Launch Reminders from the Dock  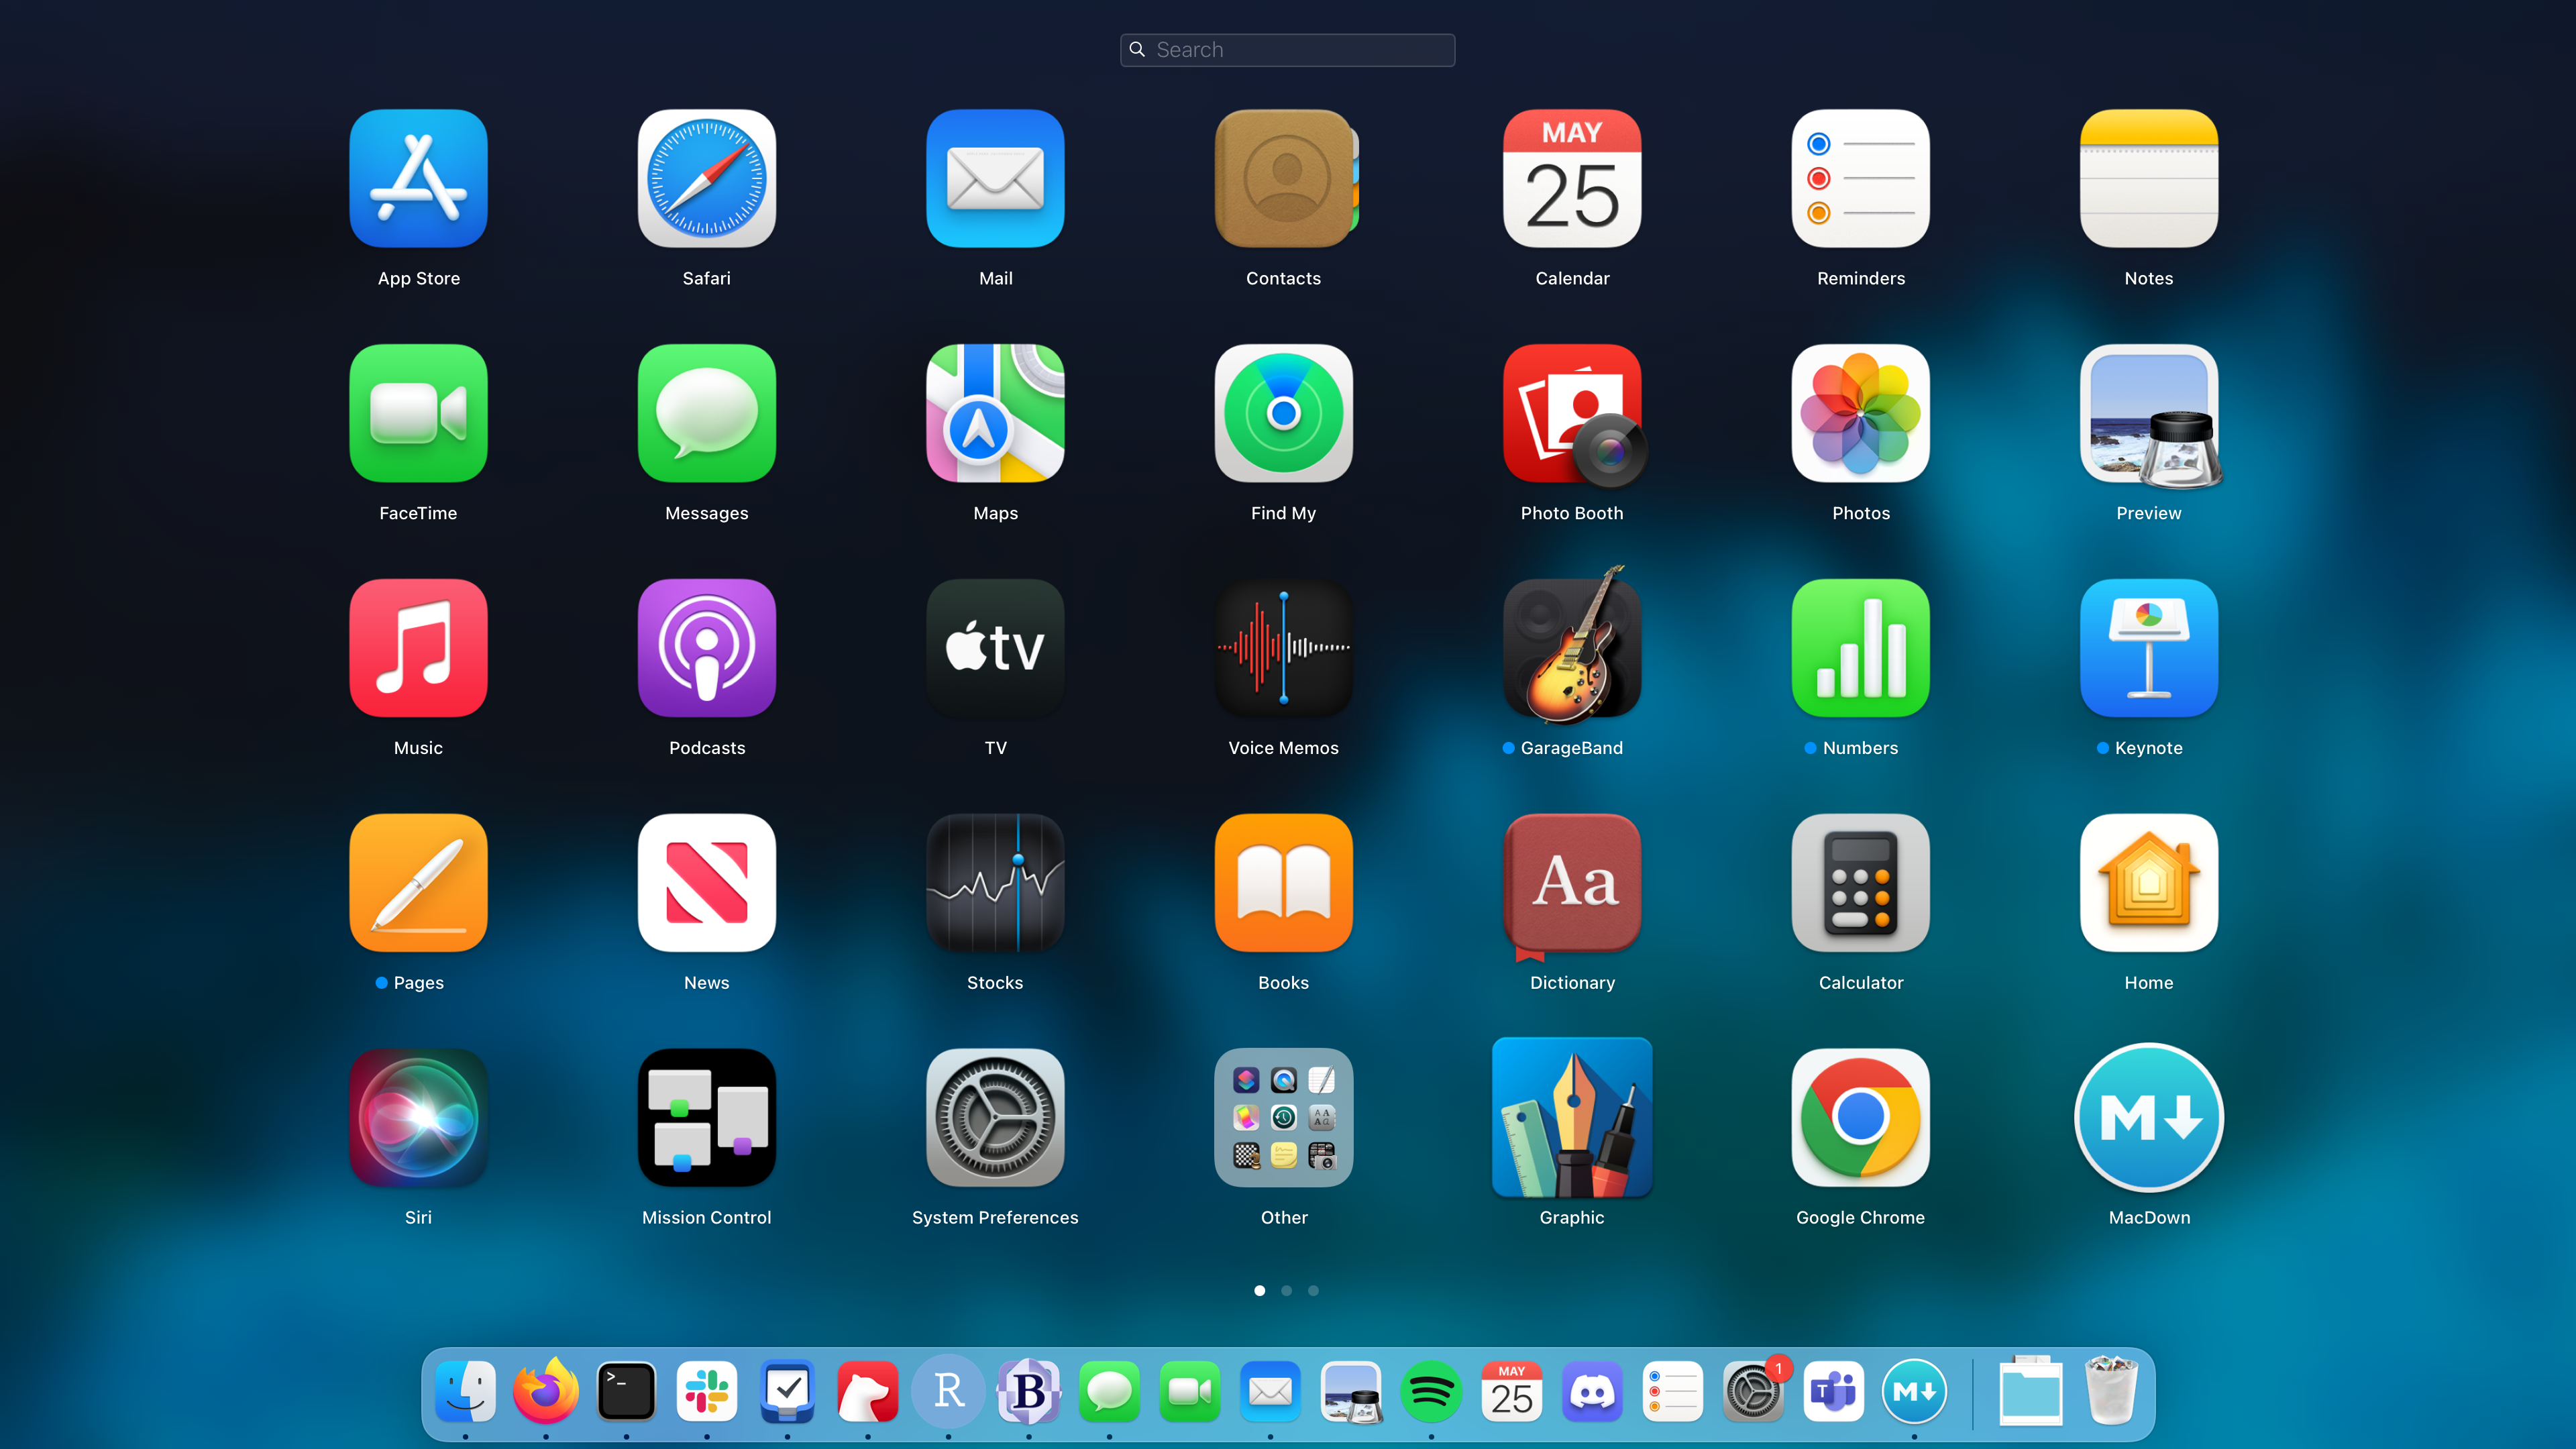pyautogui.click(x=1673, y=1391)
